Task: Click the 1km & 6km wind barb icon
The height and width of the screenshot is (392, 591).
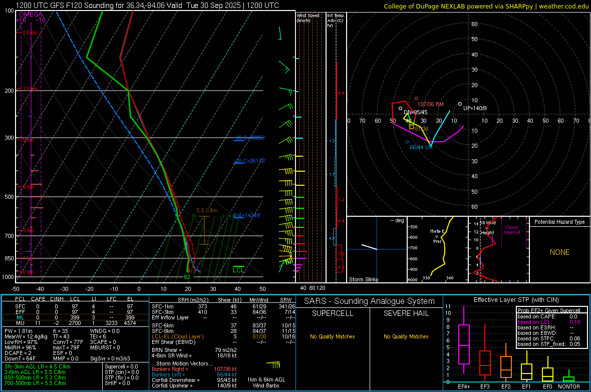Action: pyautogui.click(x=273, y=364)
